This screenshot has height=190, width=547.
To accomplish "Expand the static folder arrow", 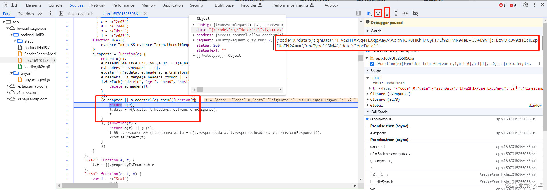I will tap(15, 41).
